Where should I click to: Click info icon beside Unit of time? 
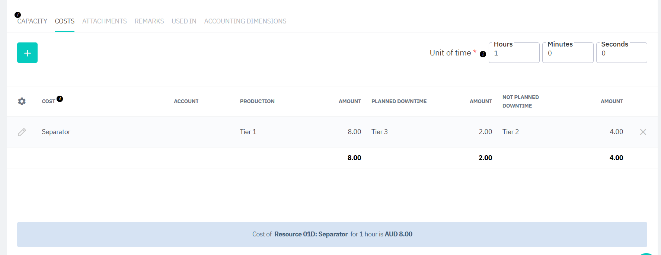click(x=483, y=54)
